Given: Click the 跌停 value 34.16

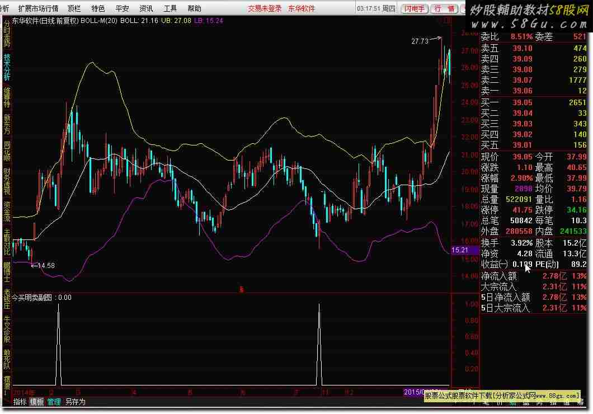Looking at the screenshot, I should (x=576, y=209).
